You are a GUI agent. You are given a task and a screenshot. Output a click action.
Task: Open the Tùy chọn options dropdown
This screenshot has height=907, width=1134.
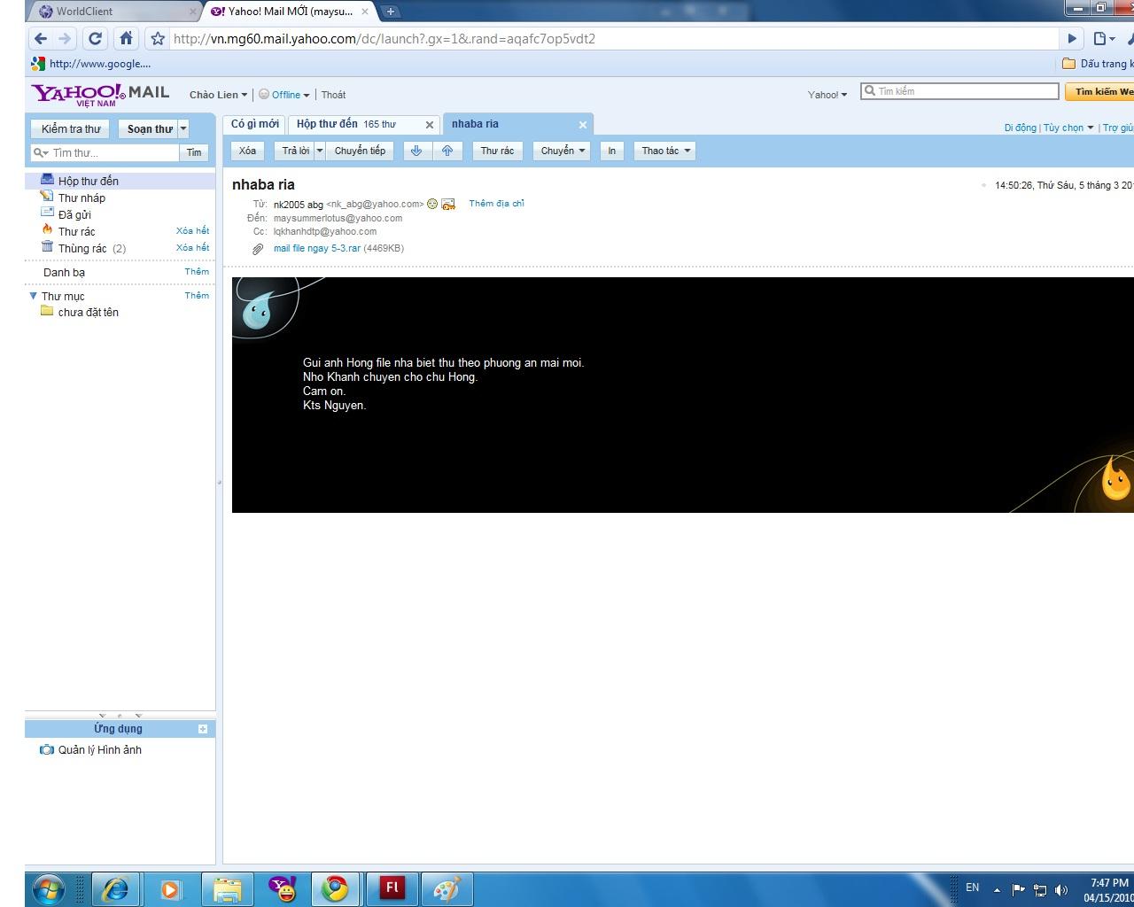coord(1068,128)
